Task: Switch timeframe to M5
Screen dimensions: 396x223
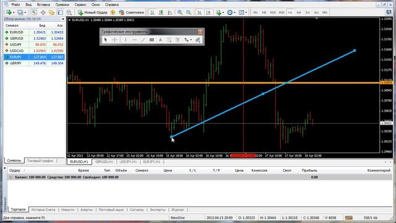Action: pos(264,12)
